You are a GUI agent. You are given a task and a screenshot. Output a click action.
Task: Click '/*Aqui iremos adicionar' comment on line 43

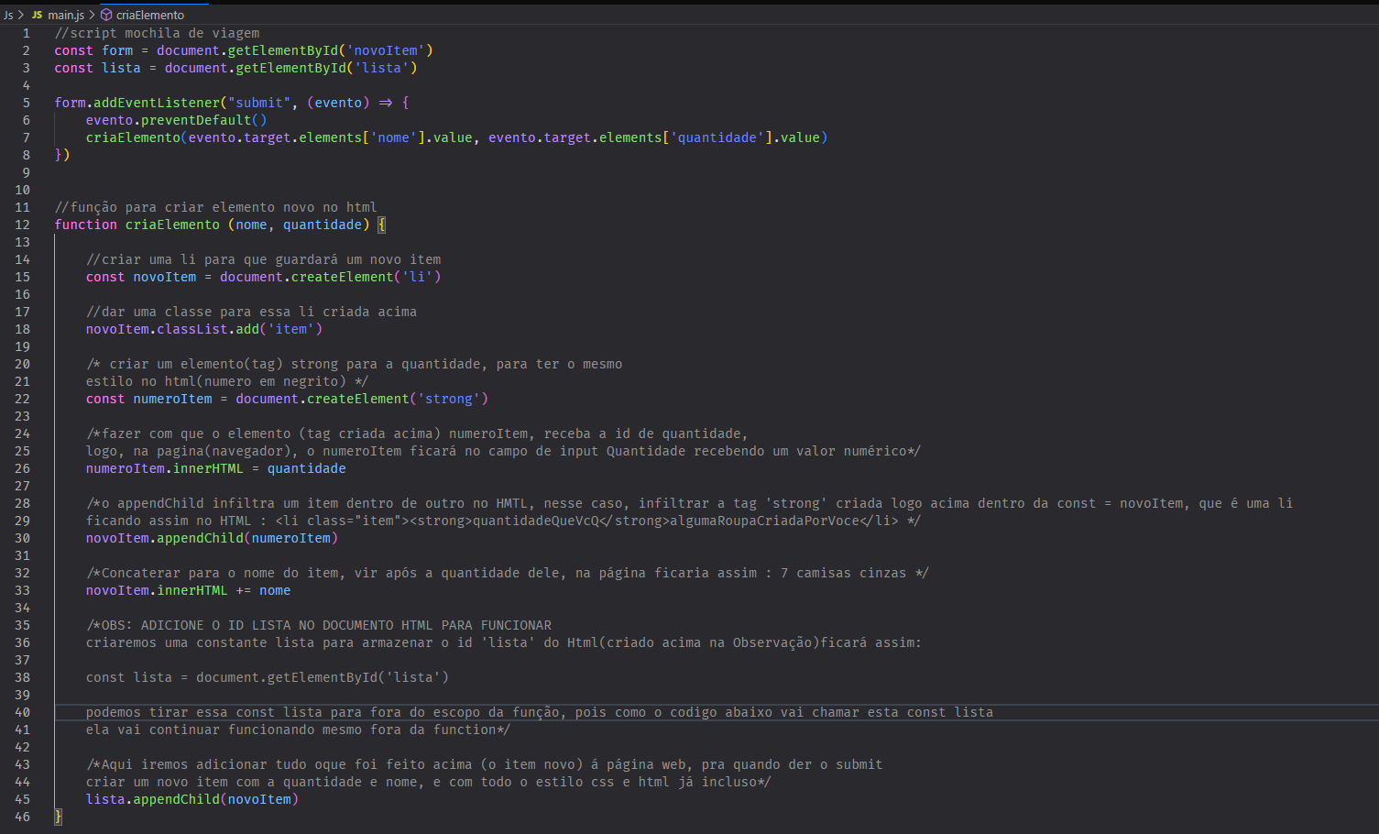tap(485, 764)
